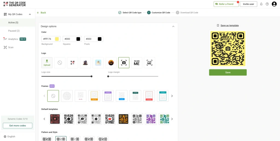Image resolution: width=280 pixels, height=141 pixels.
Task: Click the green Save button
Action: (x=228, y=72)
